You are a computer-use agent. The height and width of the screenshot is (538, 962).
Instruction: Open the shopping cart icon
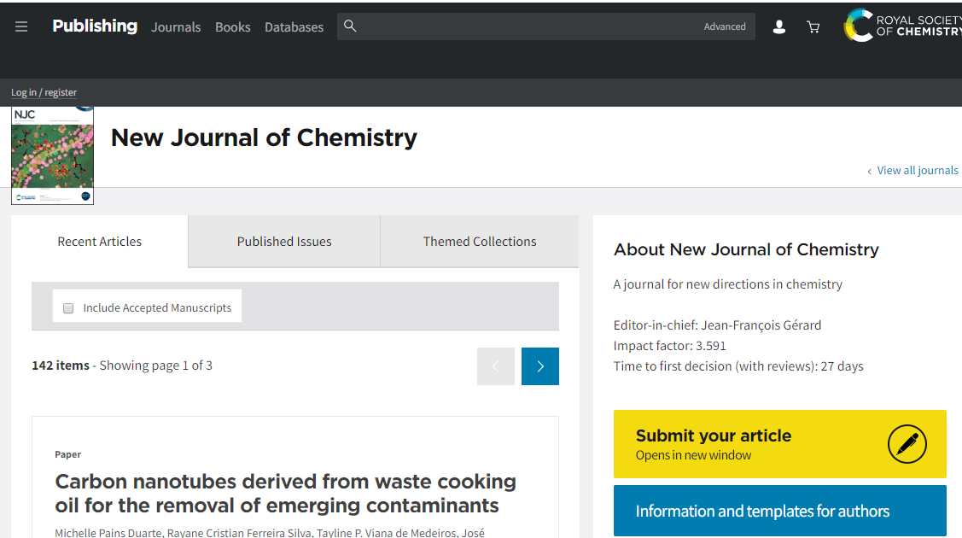(813, 27)
